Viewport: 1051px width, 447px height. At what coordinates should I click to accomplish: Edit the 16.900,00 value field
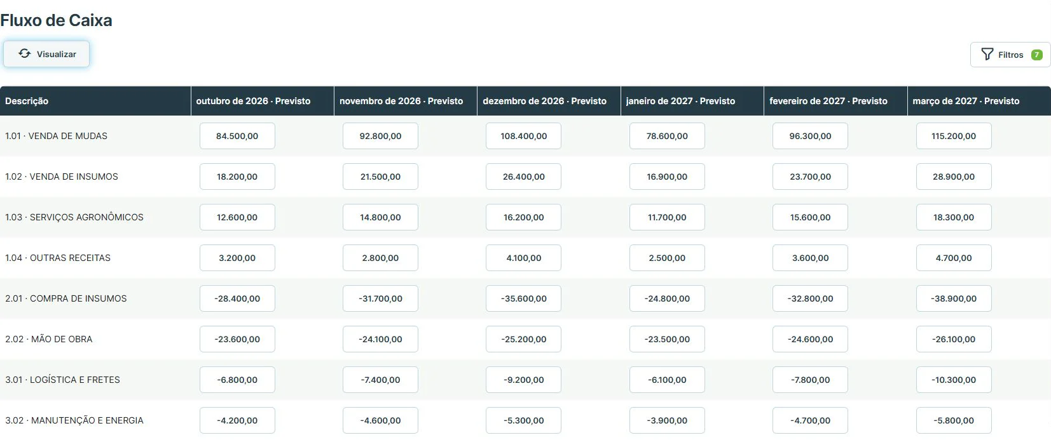click(667, 177)
